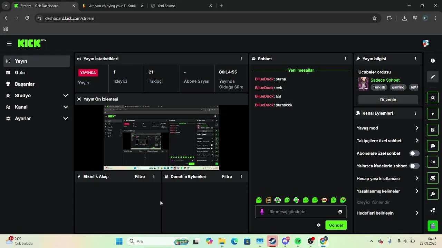The image size is (442, 248).
Task: Click the green clapperboard icon in the right sidebar
Action: (x=433, y=226)
